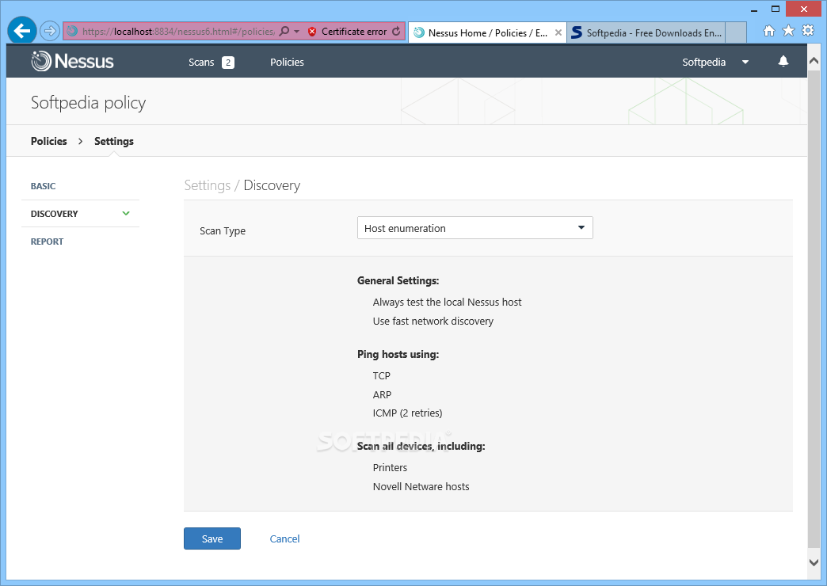Click 'Use fast network discovery' text
827x586 pixels.
(433, 322)
